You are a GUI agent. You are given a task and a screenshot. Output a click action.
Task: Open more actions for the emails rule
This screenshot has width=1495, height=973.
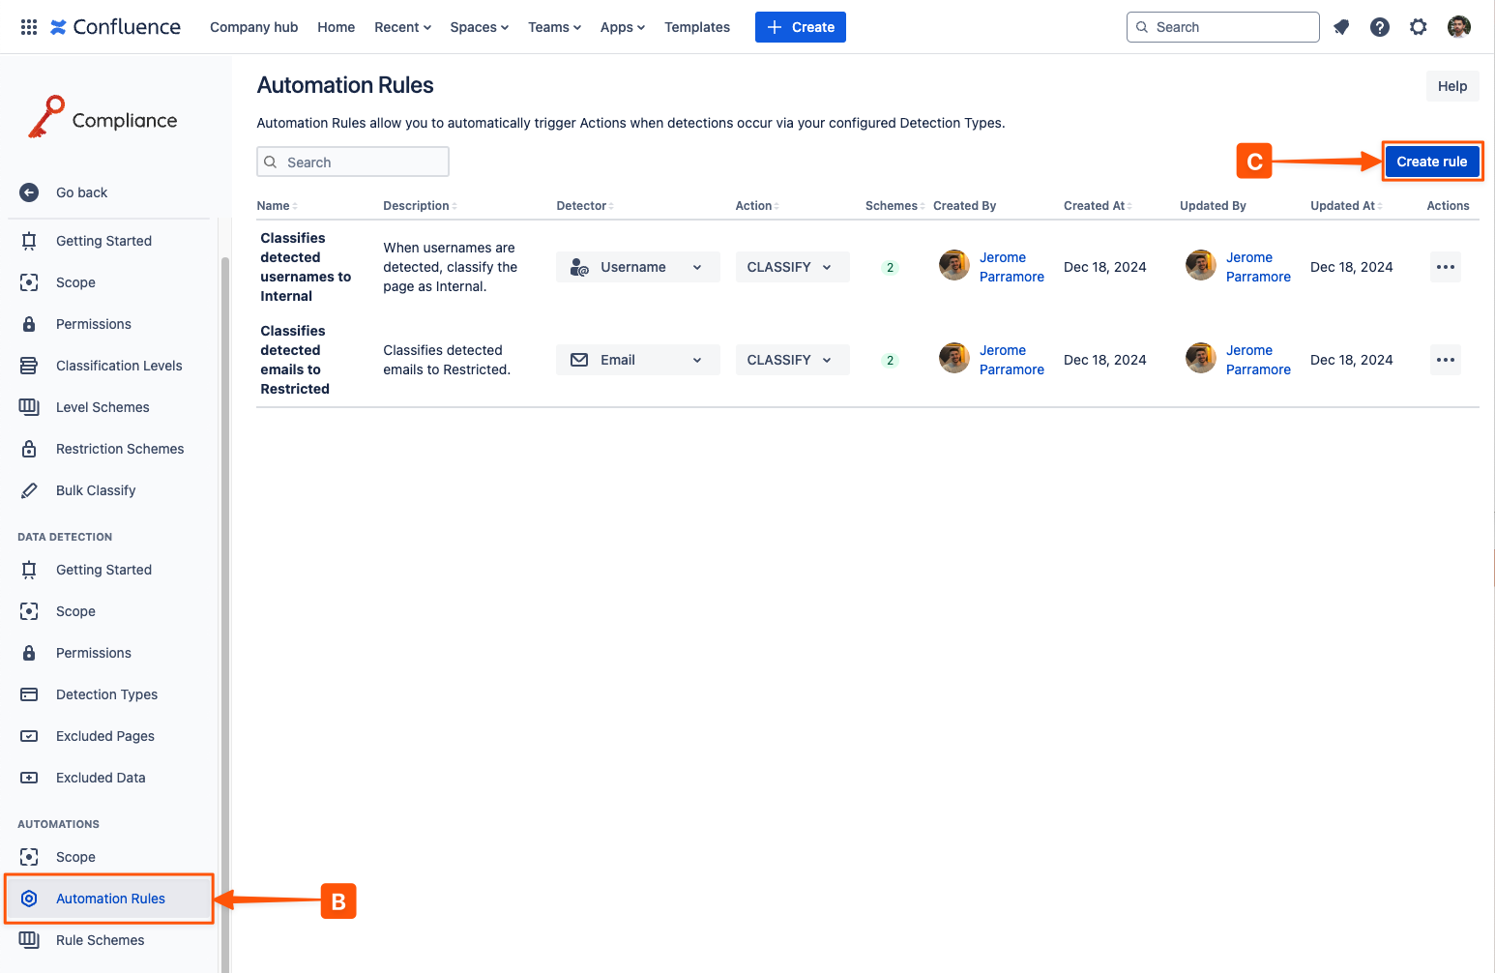coord(1445,360)
